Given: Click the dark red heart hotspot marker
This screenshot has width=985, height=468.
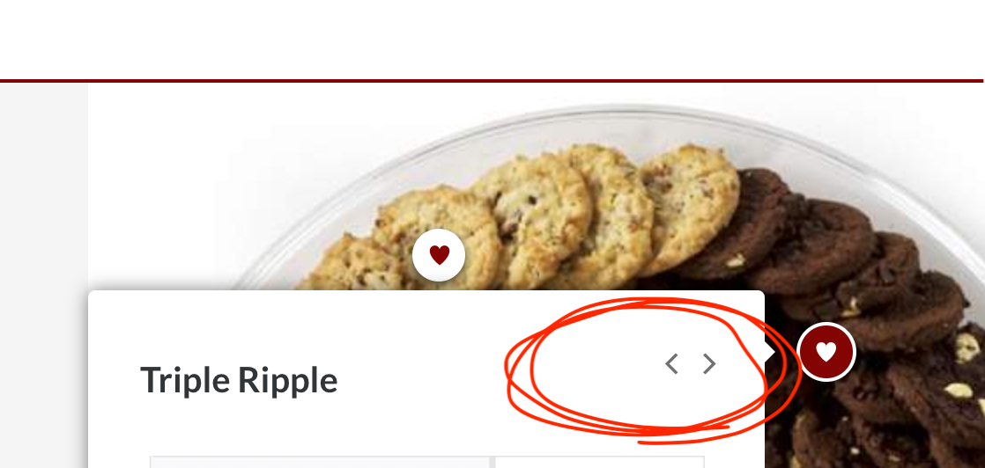Looking at the screenshot, I should pyautogui.click(x=826, y=351).
